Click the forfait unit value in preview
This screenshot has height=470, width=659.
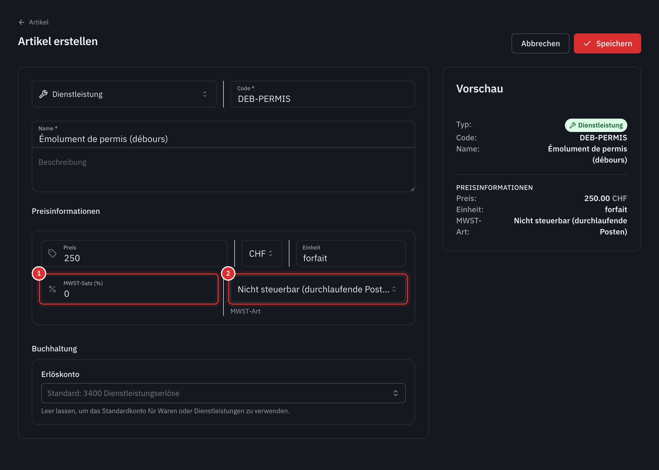point(616,209)
